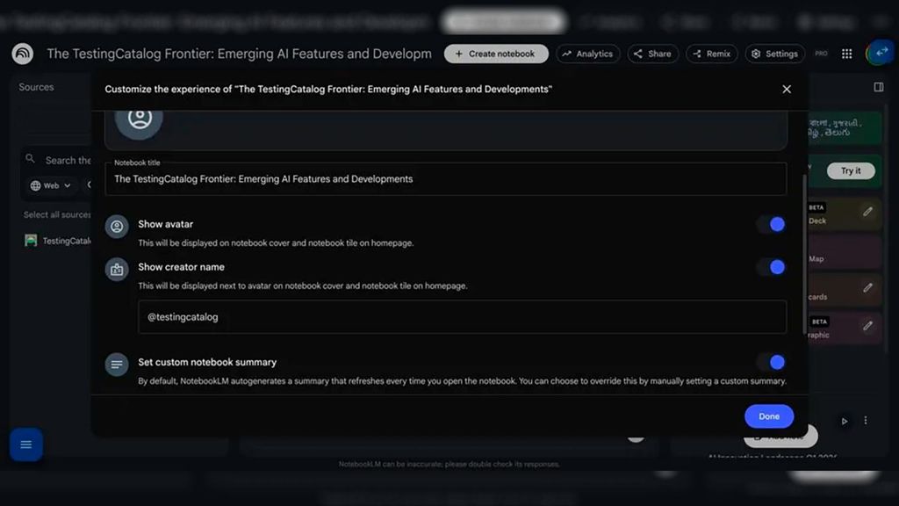Click the NotebookLM logo icon
This screenshot has height=506, width=899.
coord(22,54)
